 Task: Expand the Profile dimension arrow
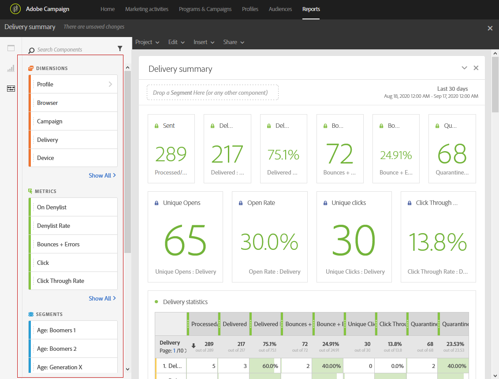coord(110,84)
